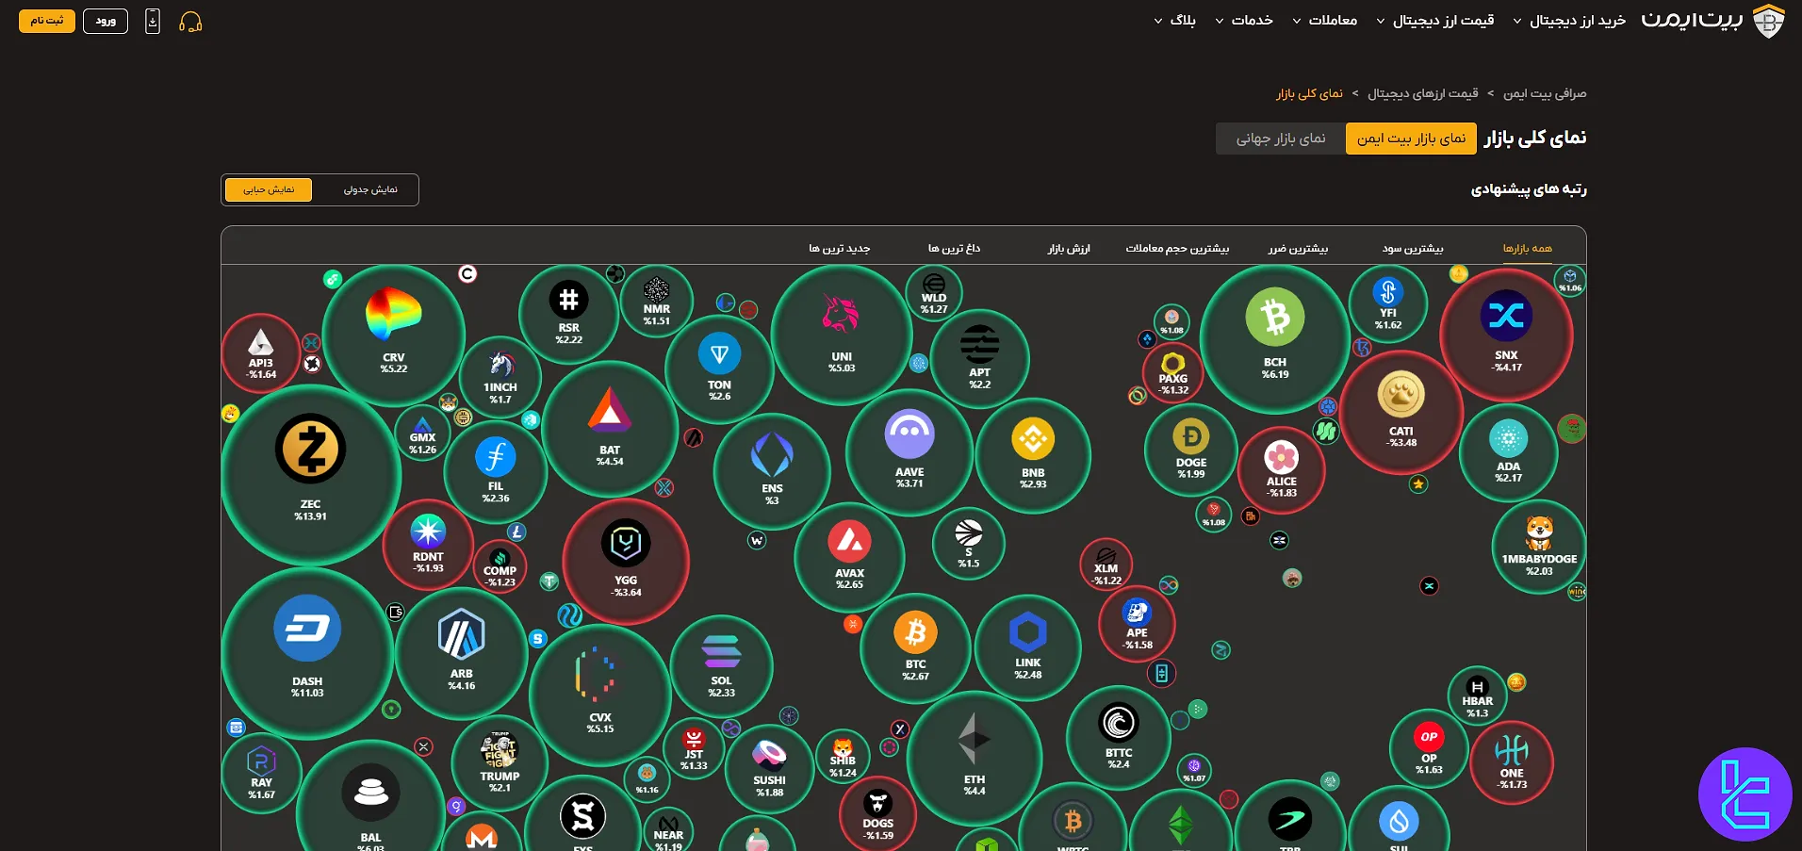Click the ثبت نام signup button
This screenshot has width=1802, height=851.
pos(47,21)
